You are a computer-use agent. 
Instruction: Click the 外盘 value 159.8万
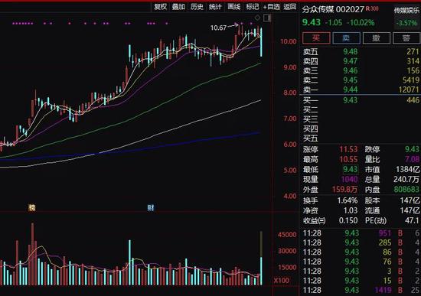point(344,190)
